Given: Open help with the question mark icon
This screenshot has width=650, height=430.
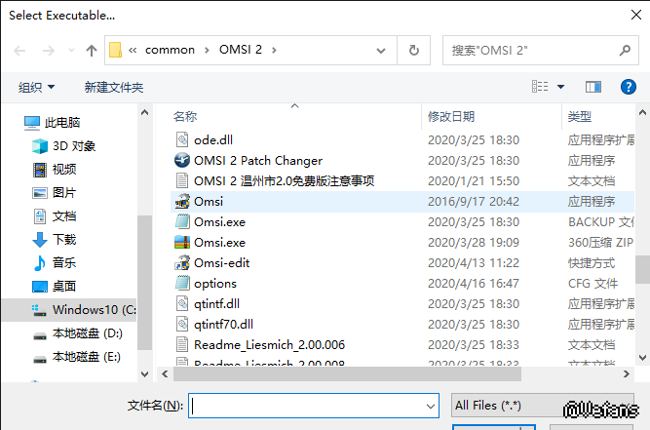Looking at the screenshot, I should 628,87.
